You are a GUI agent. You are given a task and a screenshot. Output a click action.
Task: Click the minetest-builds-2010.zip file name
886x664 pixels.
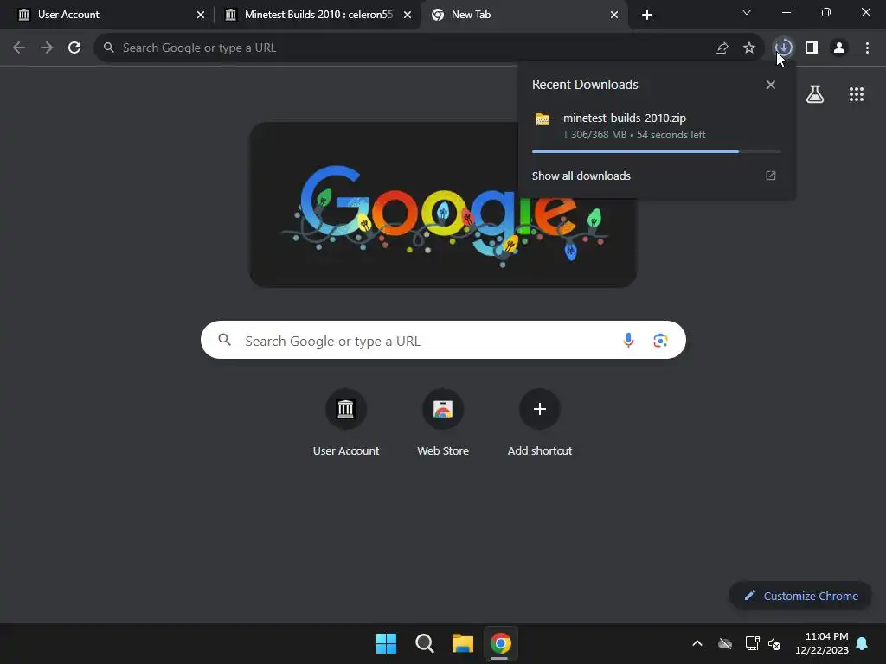pos(625,118)
